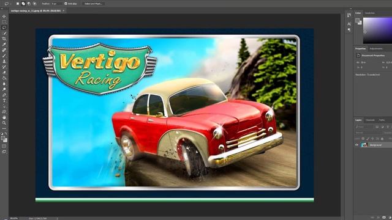This screenshot has height=220, width=392.
Task: Open the Paragraph panel icon
Action: [x=349, y=30]
